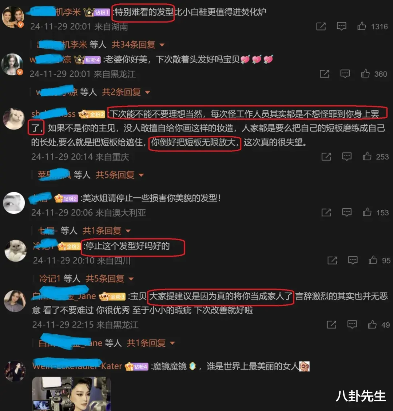Like the comment with 95 likes

click(x=373, y=260)
